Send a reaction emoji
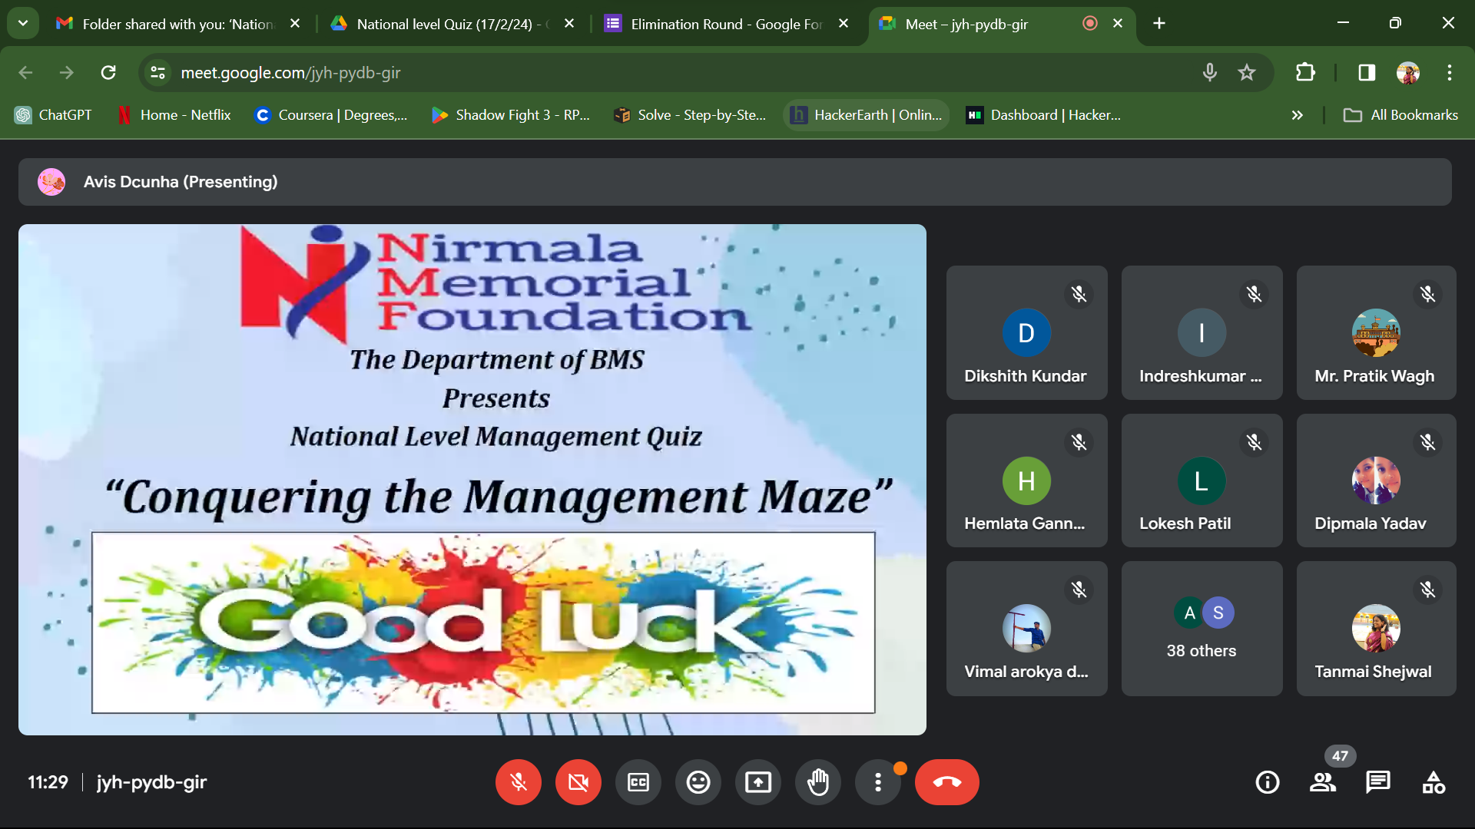Viewport: 1475px width, 829px height. click(x=698, y=782)
